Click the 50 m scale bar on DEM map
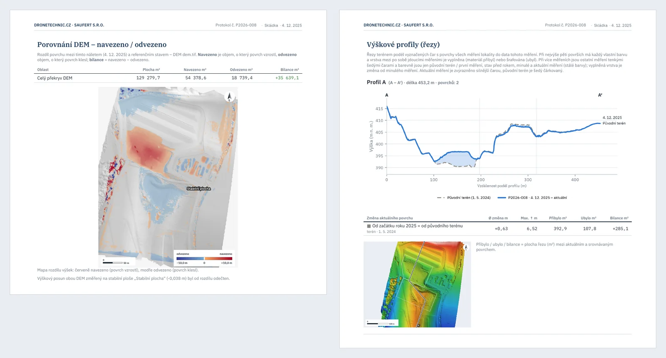 (x=116, y=262)
